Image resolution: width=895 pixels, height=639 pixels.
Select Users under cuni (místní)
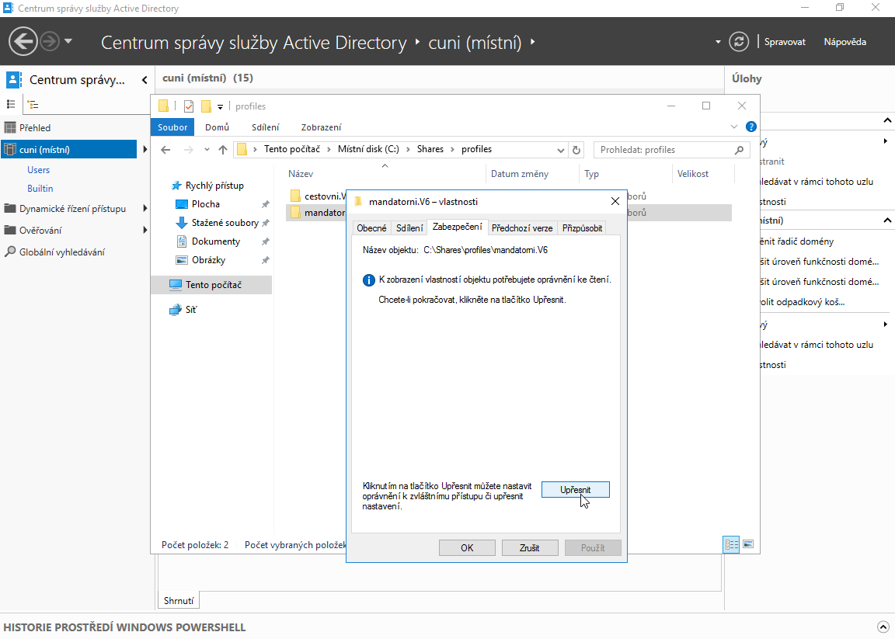click(x=39, y=170)
